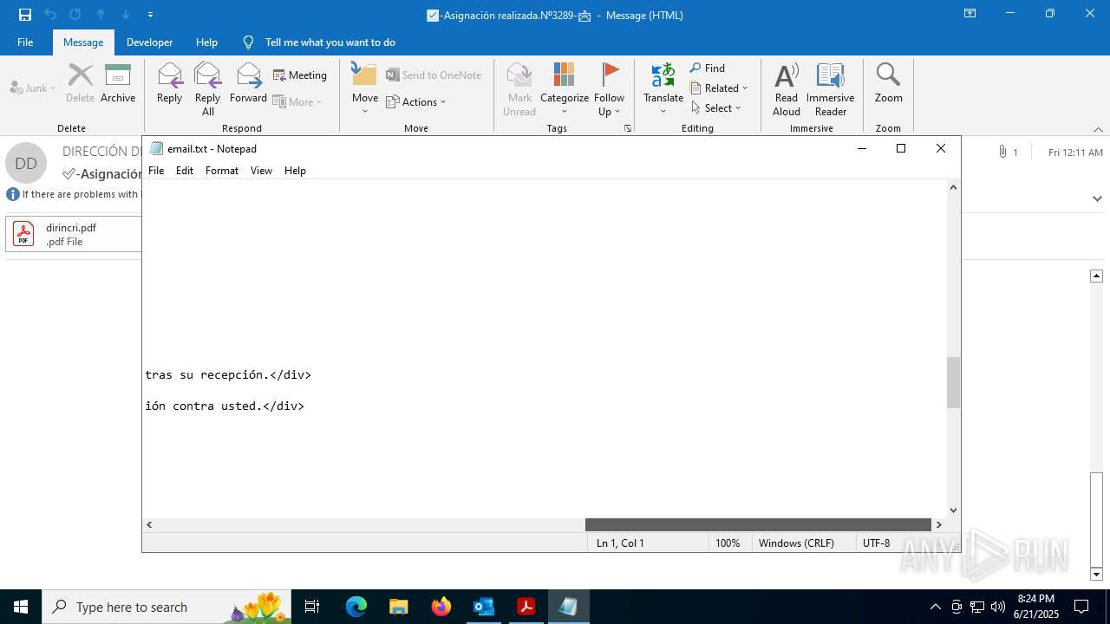This screenshot has width=1110, height=624.
Task: Reply to the email
Action: [169, 83]
